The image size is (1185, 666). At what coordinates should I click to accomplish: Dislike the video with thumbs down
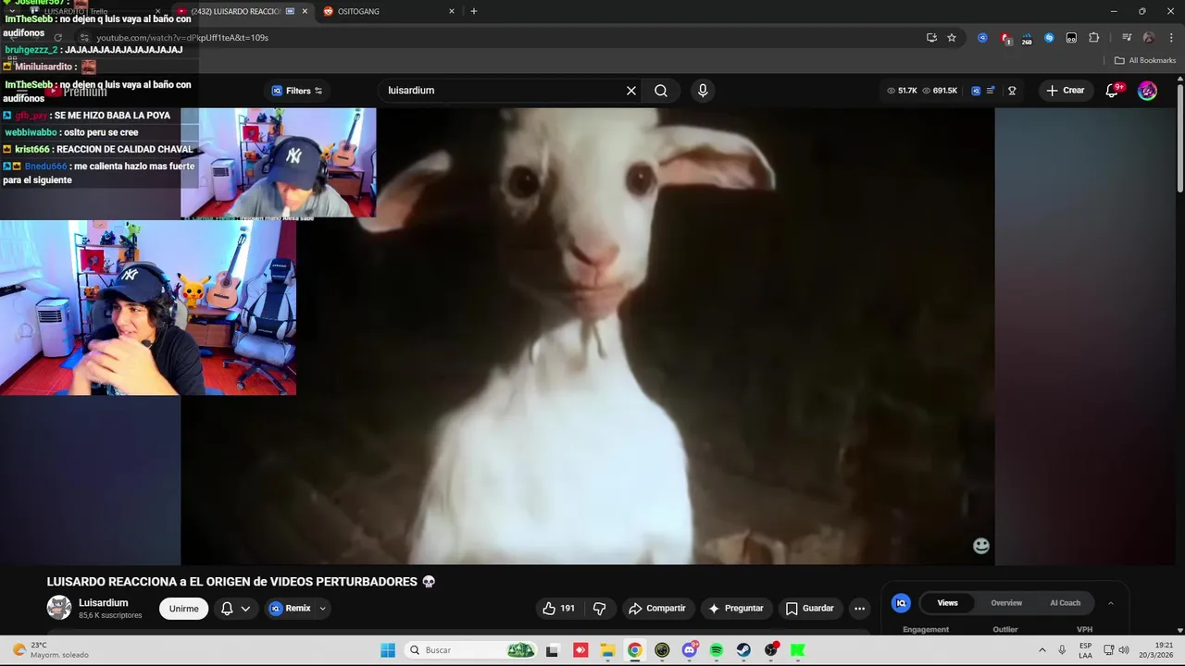(600, 609)
